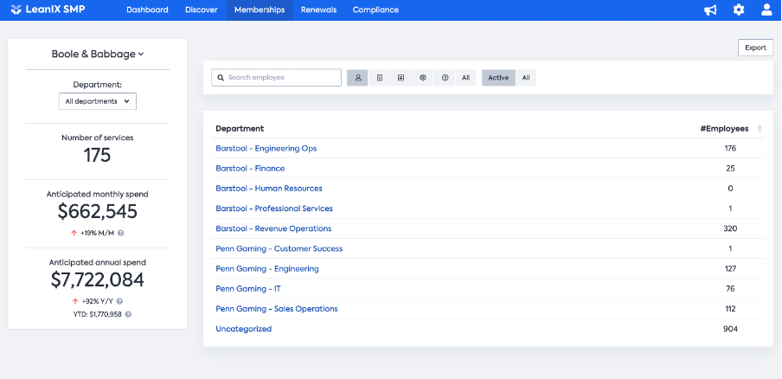Open the Renewals tab
The image size is (782, 379).
[318, 10]
